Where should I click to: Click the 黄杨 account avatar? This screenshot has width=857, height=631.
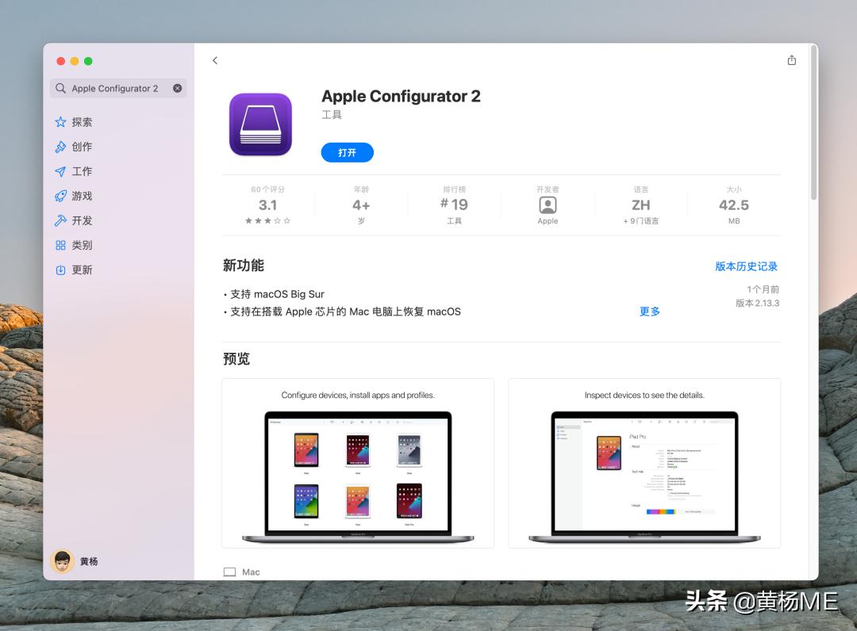pos(61,561)
